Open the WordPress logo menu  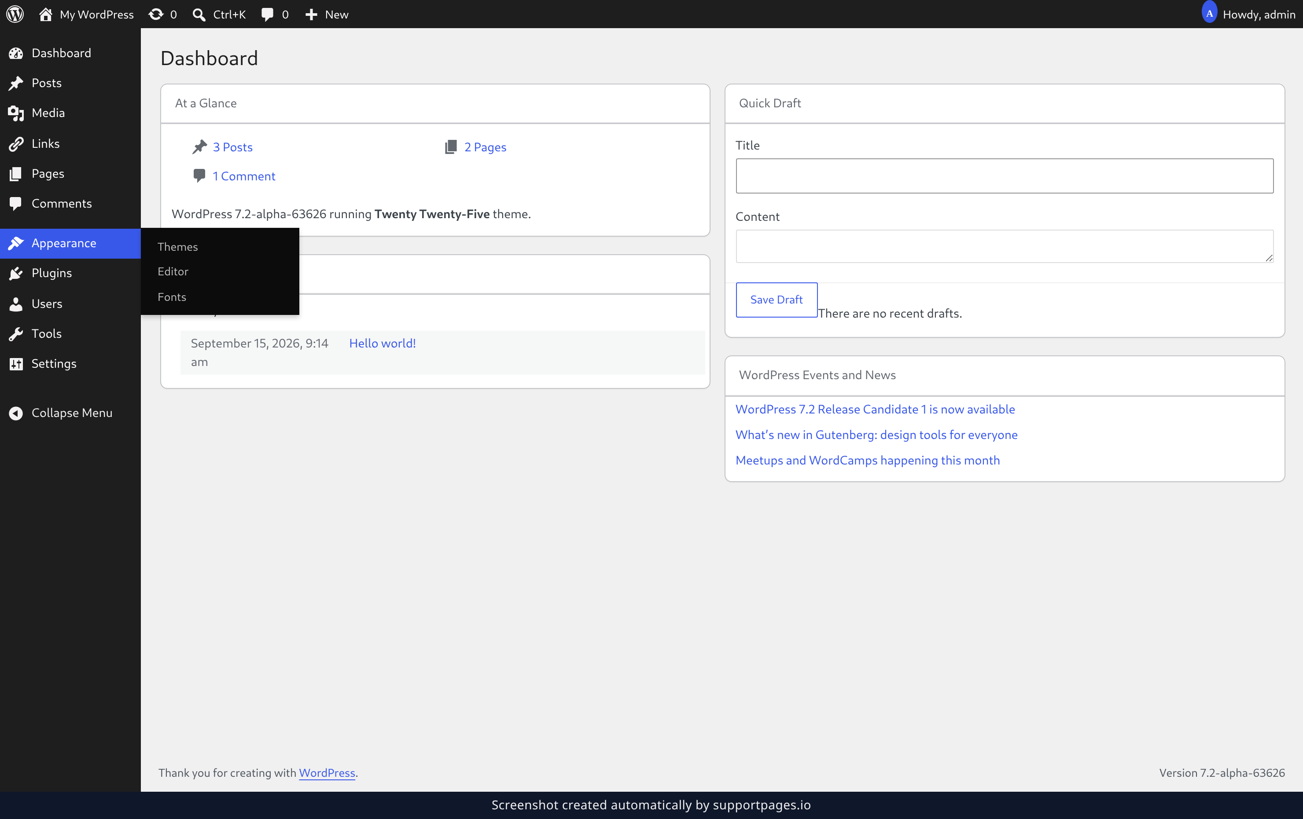click(15, 14)
